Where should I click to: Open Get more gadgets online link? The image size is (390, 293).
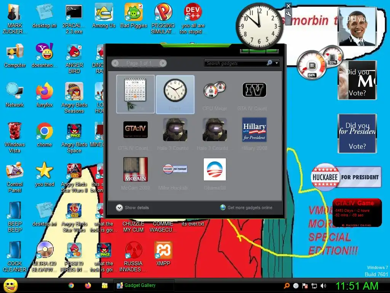click(246, 208)
